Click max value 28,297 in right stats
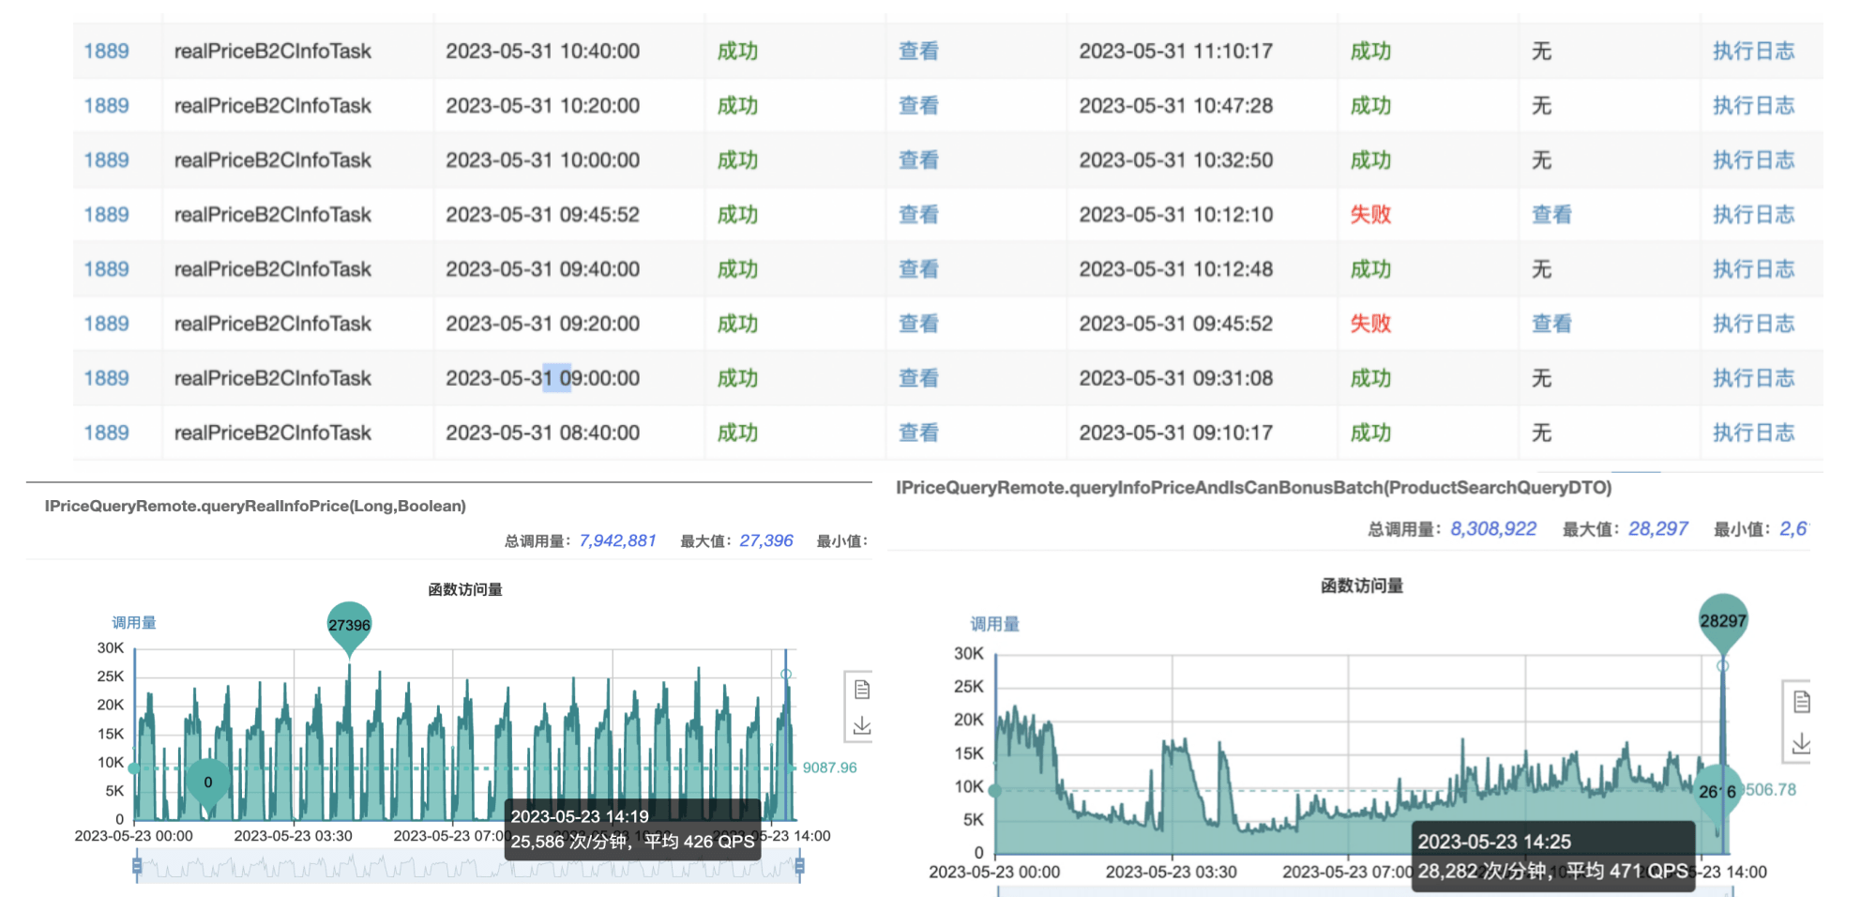This screenshot has height=912, width=1861. [x=1657, y=528]
